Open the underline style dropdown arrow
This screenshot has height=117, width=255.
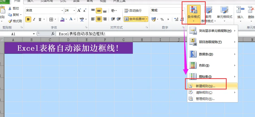point(44,19)
